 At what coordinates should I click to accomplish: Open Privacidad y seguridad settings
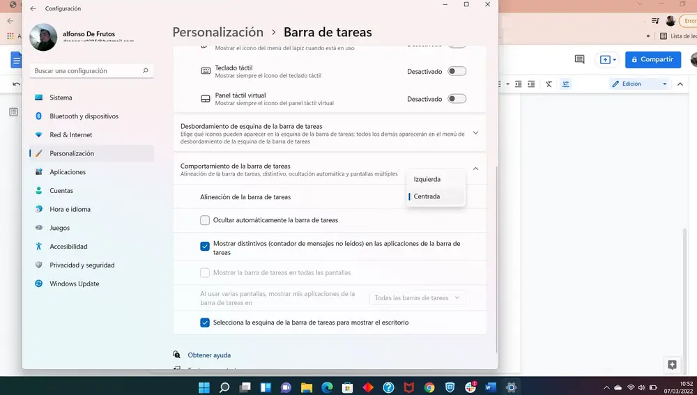pyautogui.click(x=91, y=265)
